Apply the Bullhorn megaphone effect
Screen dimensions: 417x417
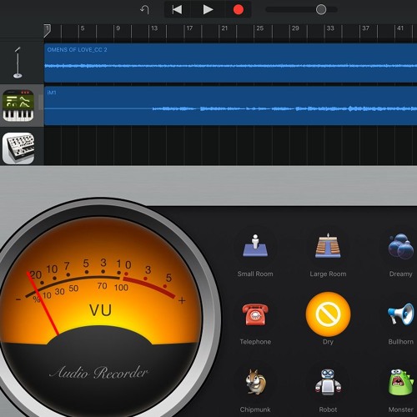pos(401,314)
